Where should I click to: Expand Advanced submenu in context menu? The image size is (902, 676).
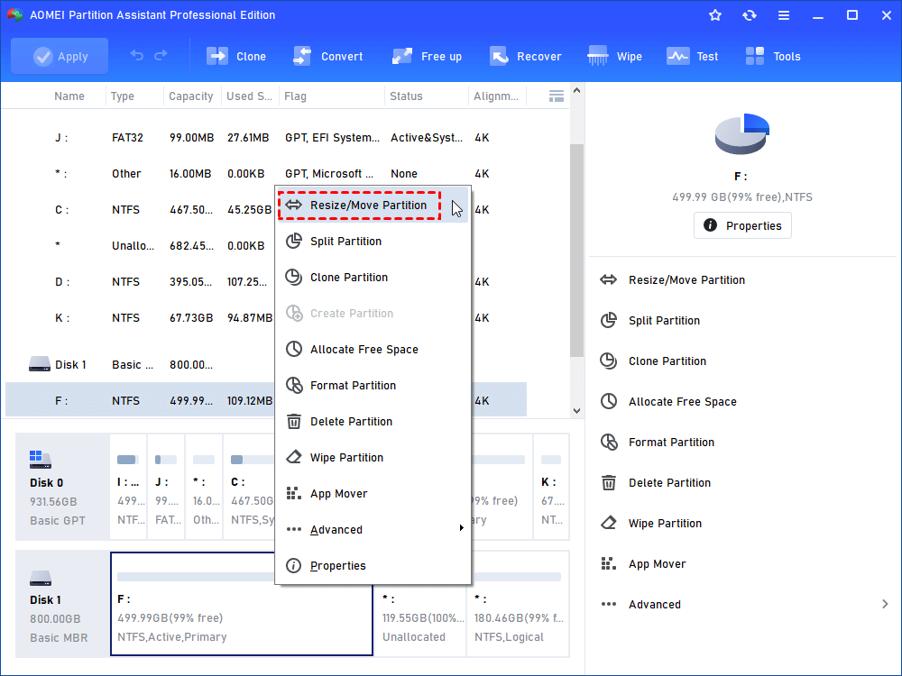tap(373, 529)
